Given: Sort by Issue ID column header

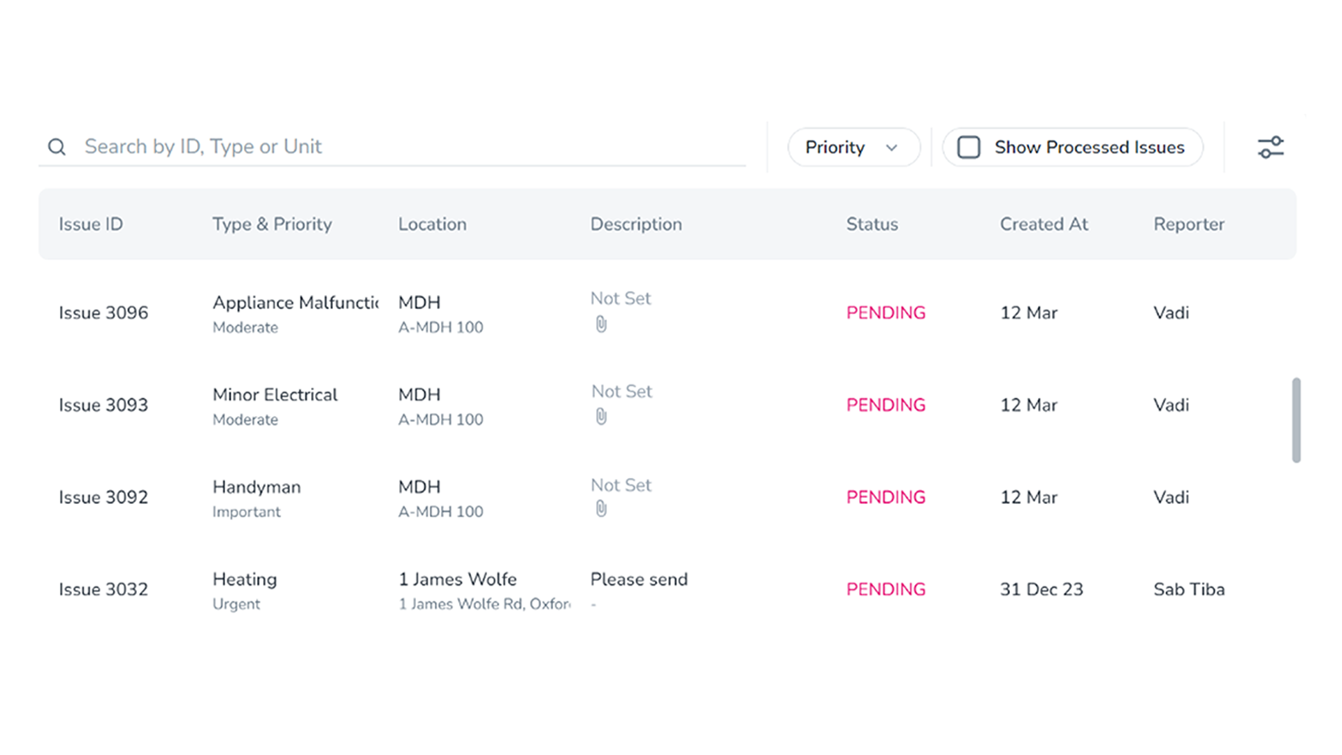Looking at the screenshot, I should pyautogui.click(x=91, y=224).
